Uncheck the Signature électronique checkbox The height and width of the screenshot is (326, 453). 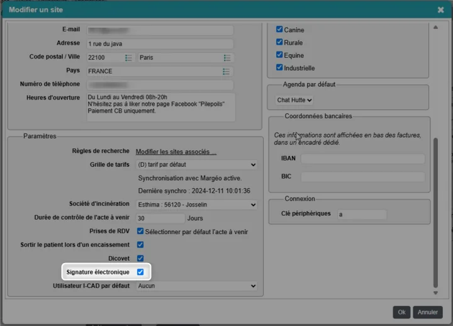140,272
